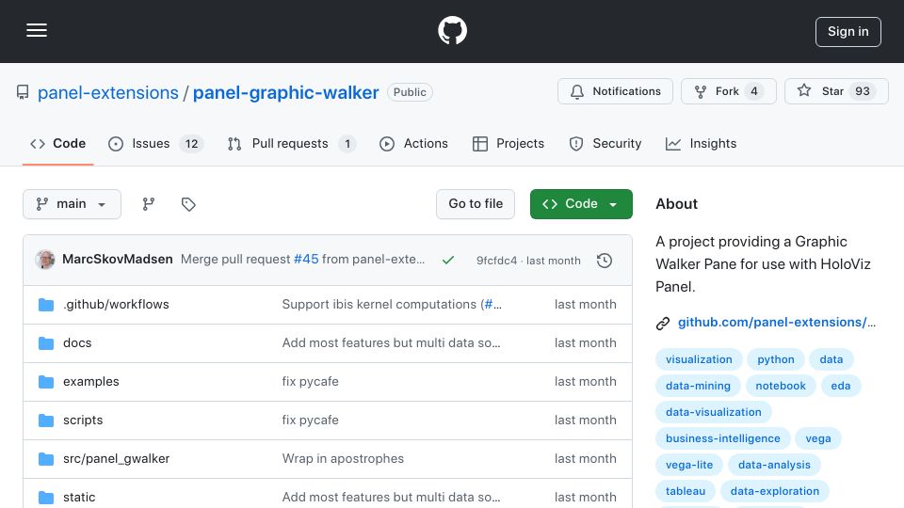Go to GitHub homepage via Octocat logo

452,30
